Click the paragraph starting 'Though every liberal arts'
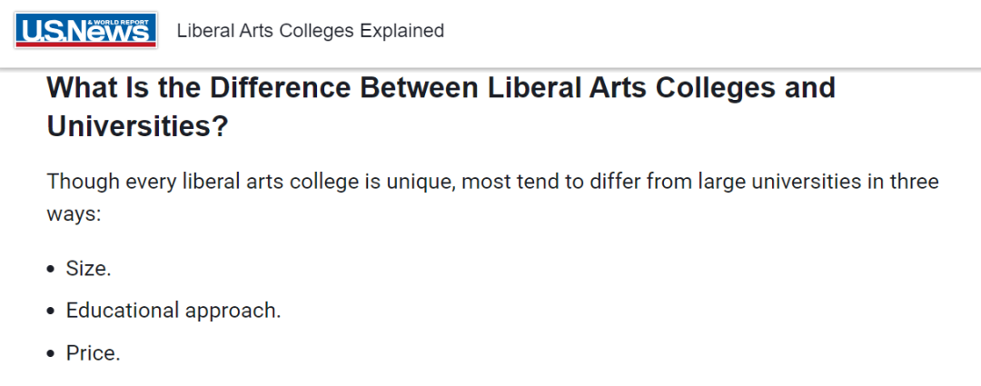981x386 pixels. pyautogui.click(x=493, y=198)
